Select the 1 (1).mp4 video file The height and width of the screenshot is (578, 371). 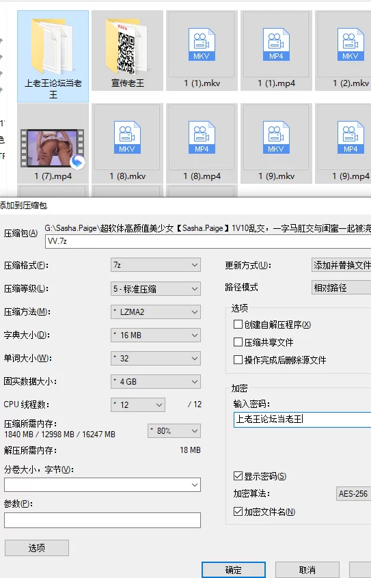tap(276, 51)
